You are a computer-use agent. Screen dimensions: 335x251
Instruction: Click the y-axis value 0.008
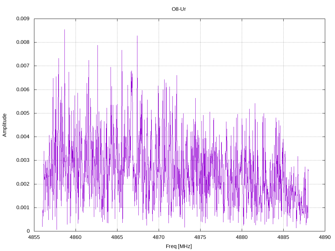[23, 42]
